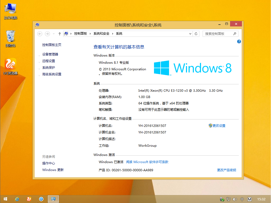Open the volume control in system tray
Viewport: 271px width, 203px height.
235,199
